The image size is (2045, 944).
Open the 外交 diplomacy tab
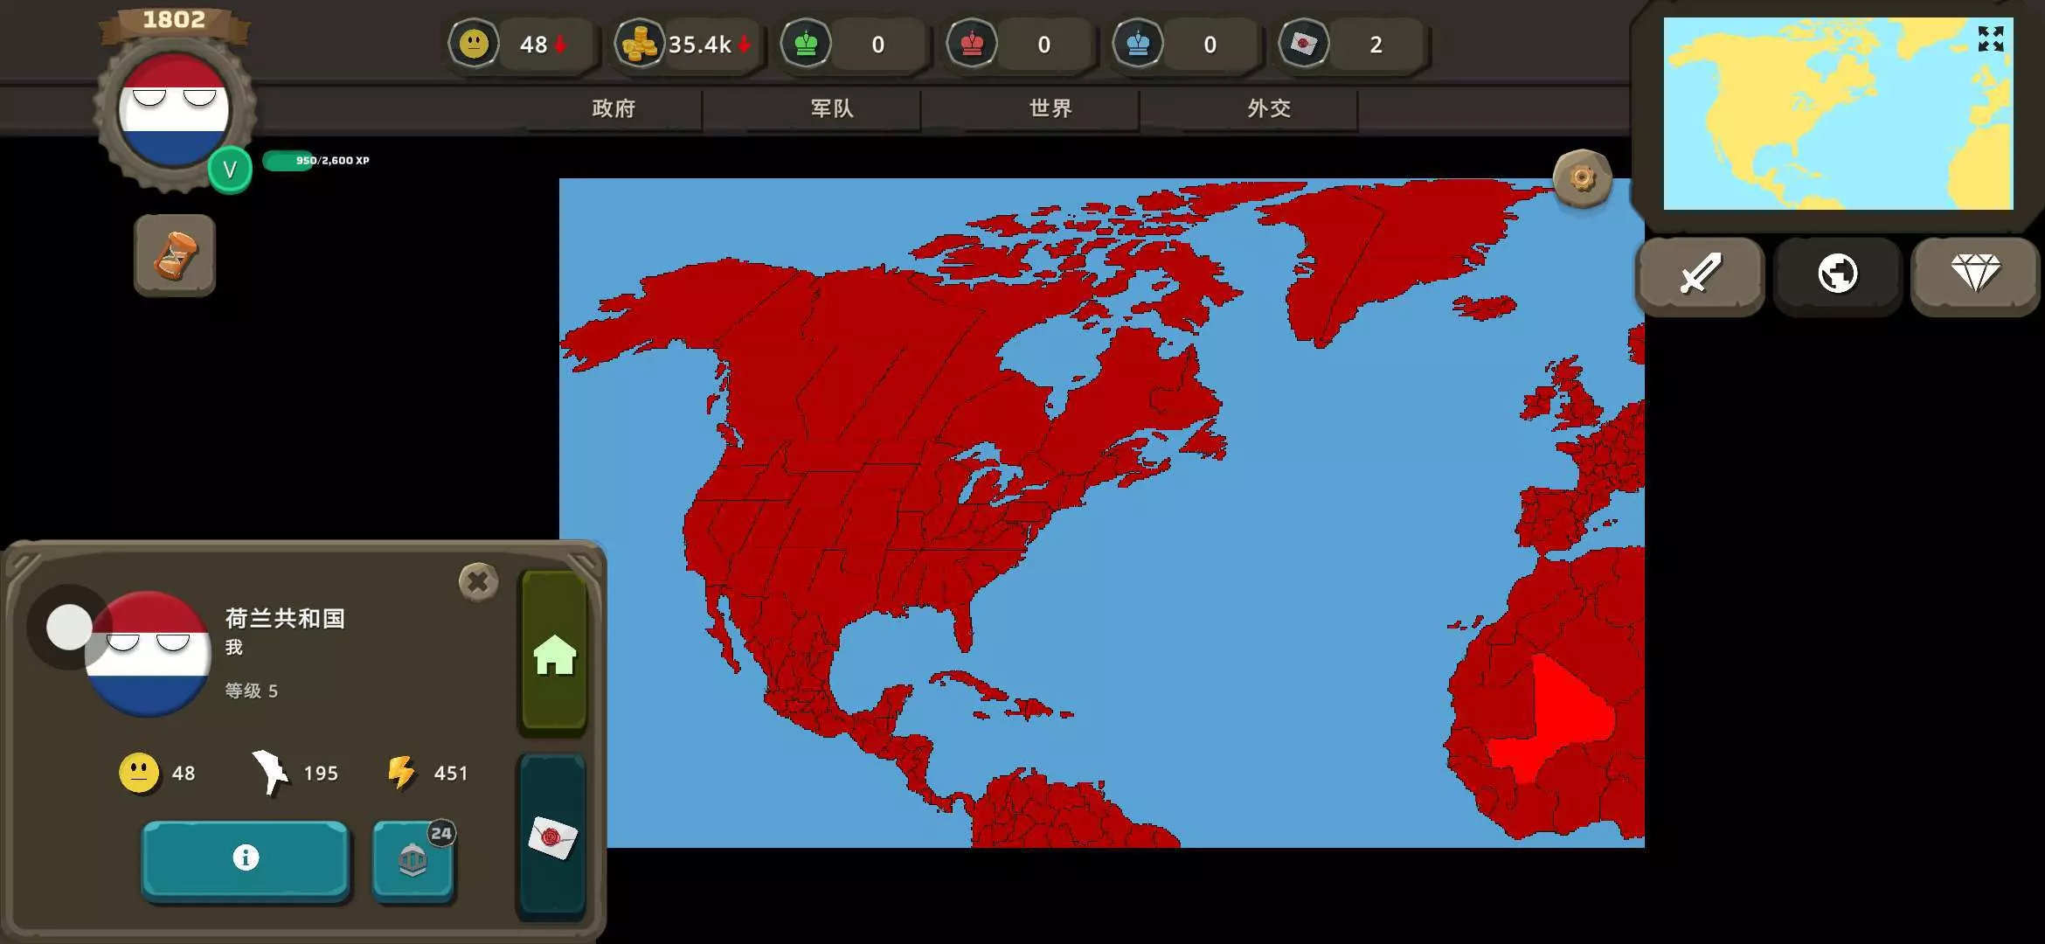click(1269, 108)
